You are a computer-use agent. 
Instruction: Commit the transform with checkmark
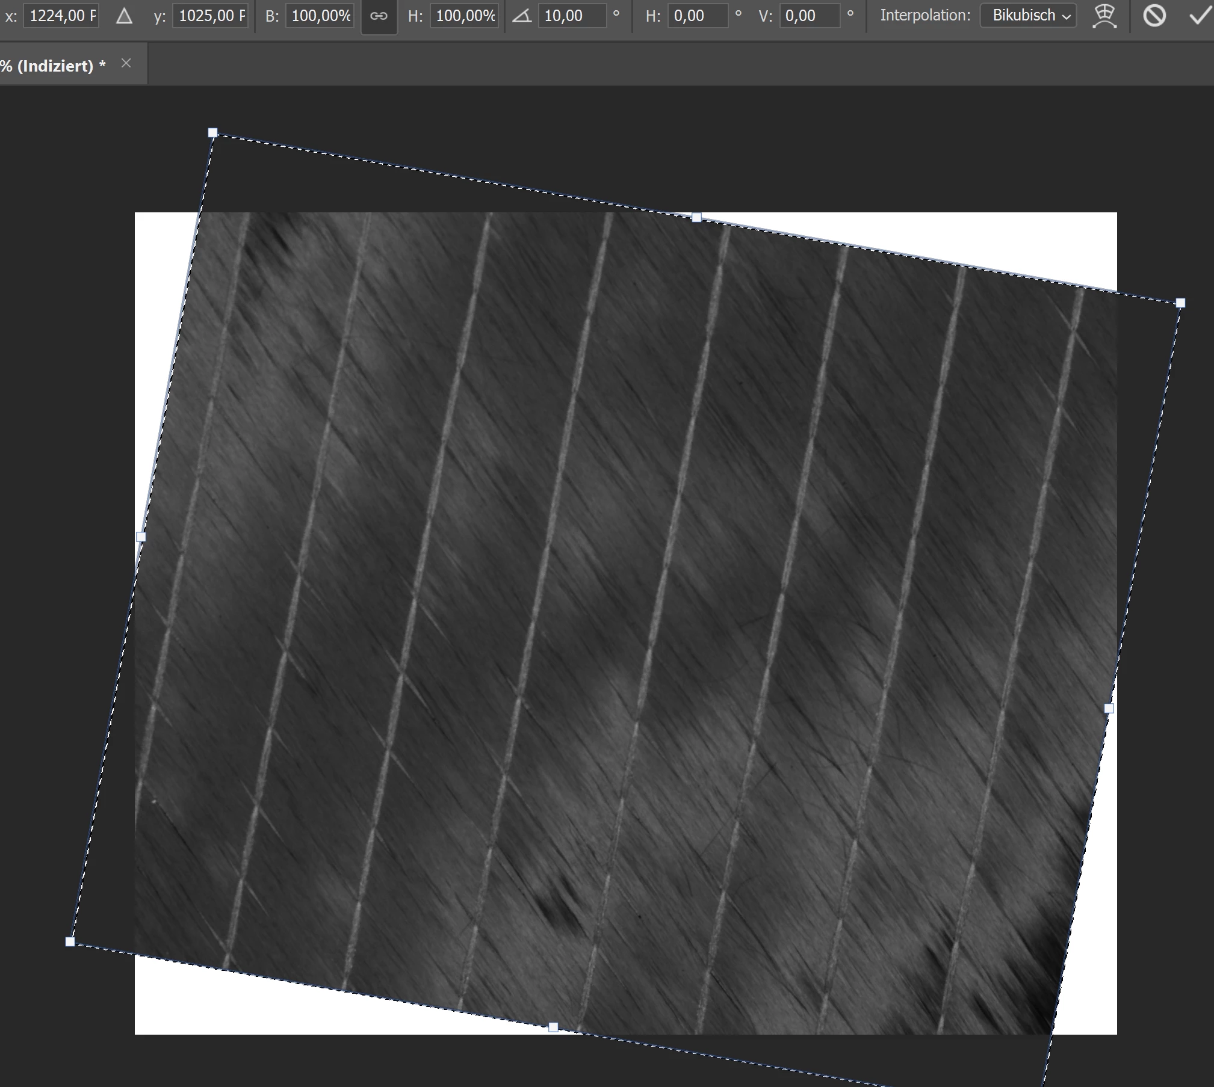coord(1200,16)
